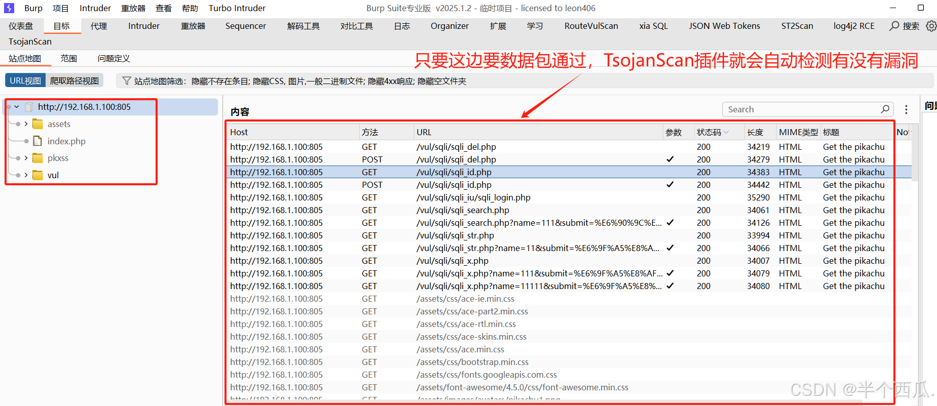Click the pkxss folder icon
The width and height of the screenshot is (937, 406).
(38, 158)
